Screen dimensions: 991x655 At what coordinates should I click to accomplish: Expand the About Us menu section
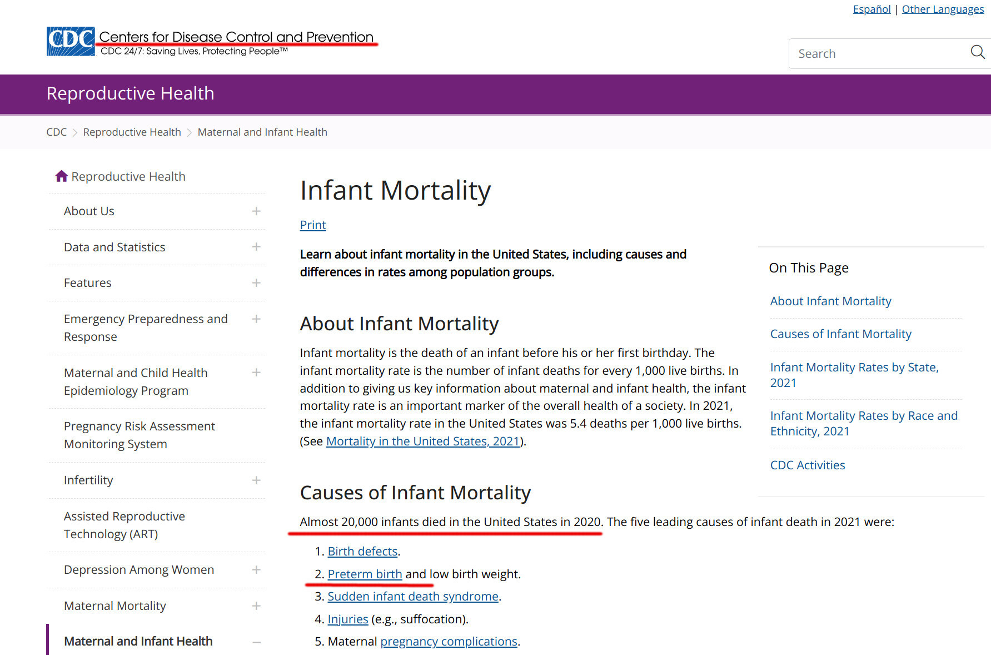click(x=256, y=211)
